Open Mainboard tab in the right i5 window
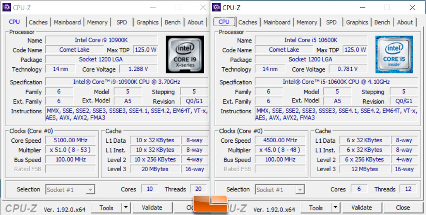 coord(277,22)
